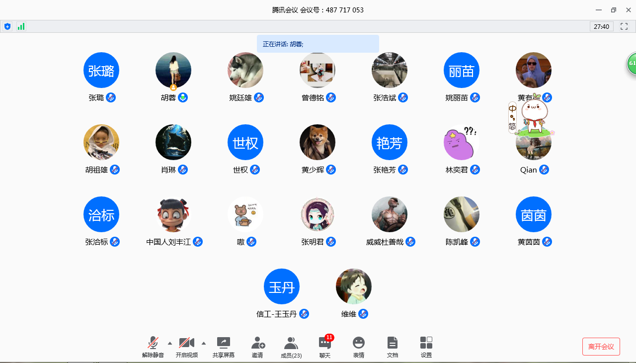Select 威威杜善哉 muscular avatar

[390, 214]
